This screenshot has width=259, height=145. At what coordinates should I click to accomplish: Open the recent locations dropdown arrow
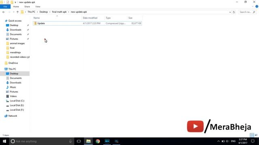click(x=13, y=12)
